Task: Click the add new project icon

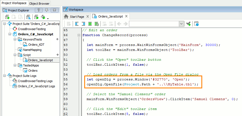Action: [x=7, y=17]
